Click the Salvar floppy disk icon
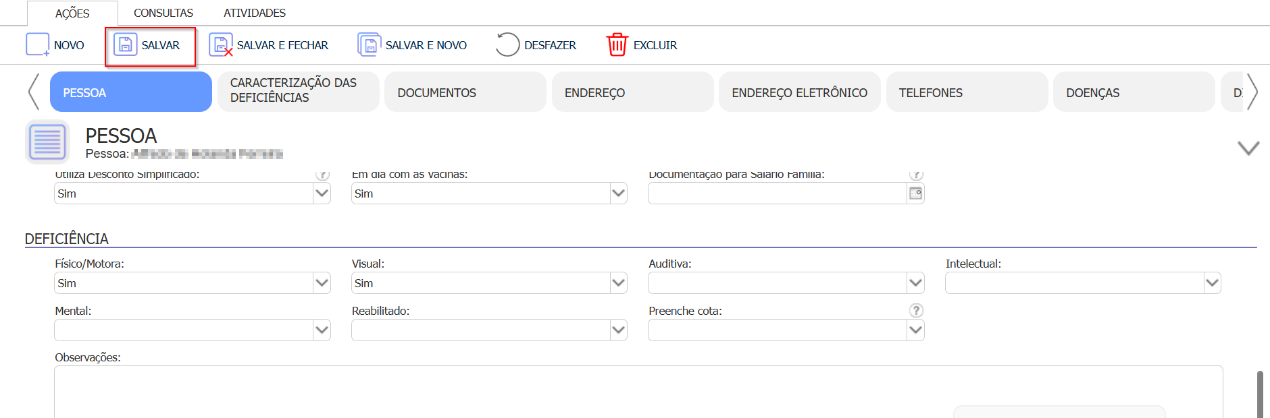The width and height of the screenshot is (1270, 418). [125, 44]
